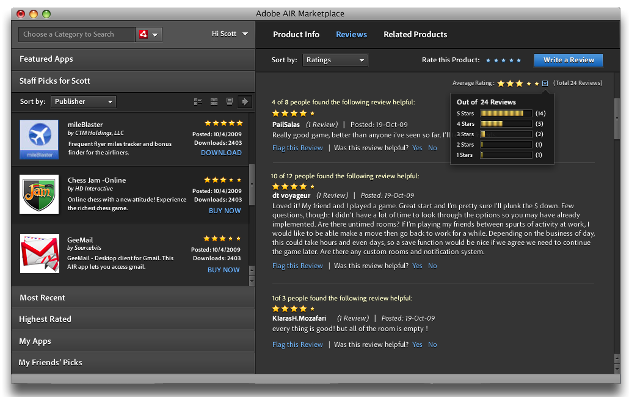Click the app list scrollbar thumb
Image resolution: width=629 pixels, height=397 pixels.
click(252, 184)
